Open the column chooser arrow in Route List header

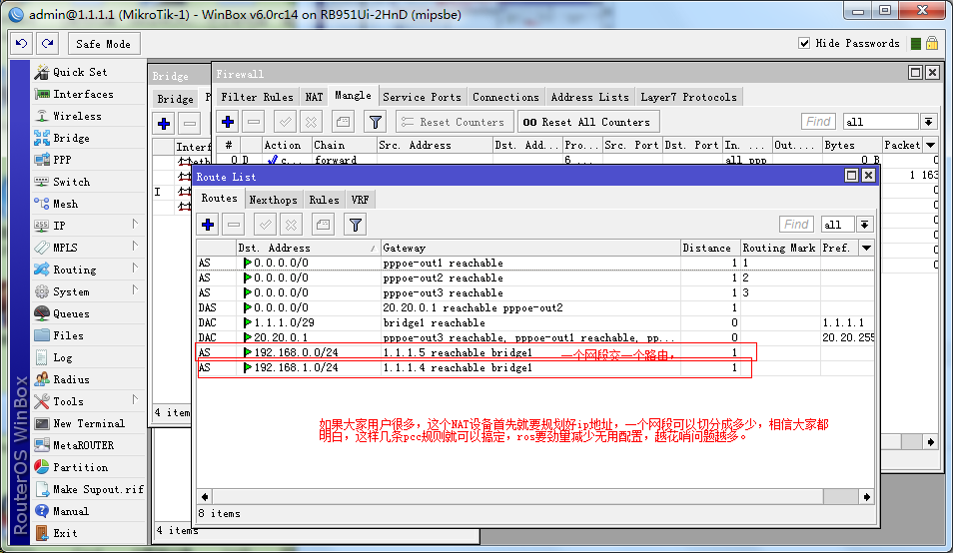[x=867, y=248]
